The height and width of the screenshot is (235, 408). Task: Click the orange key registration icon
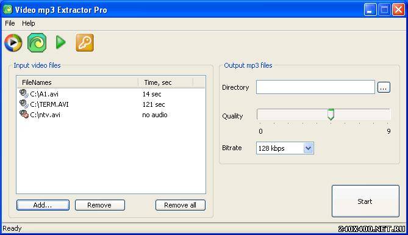tap(85, 43)
